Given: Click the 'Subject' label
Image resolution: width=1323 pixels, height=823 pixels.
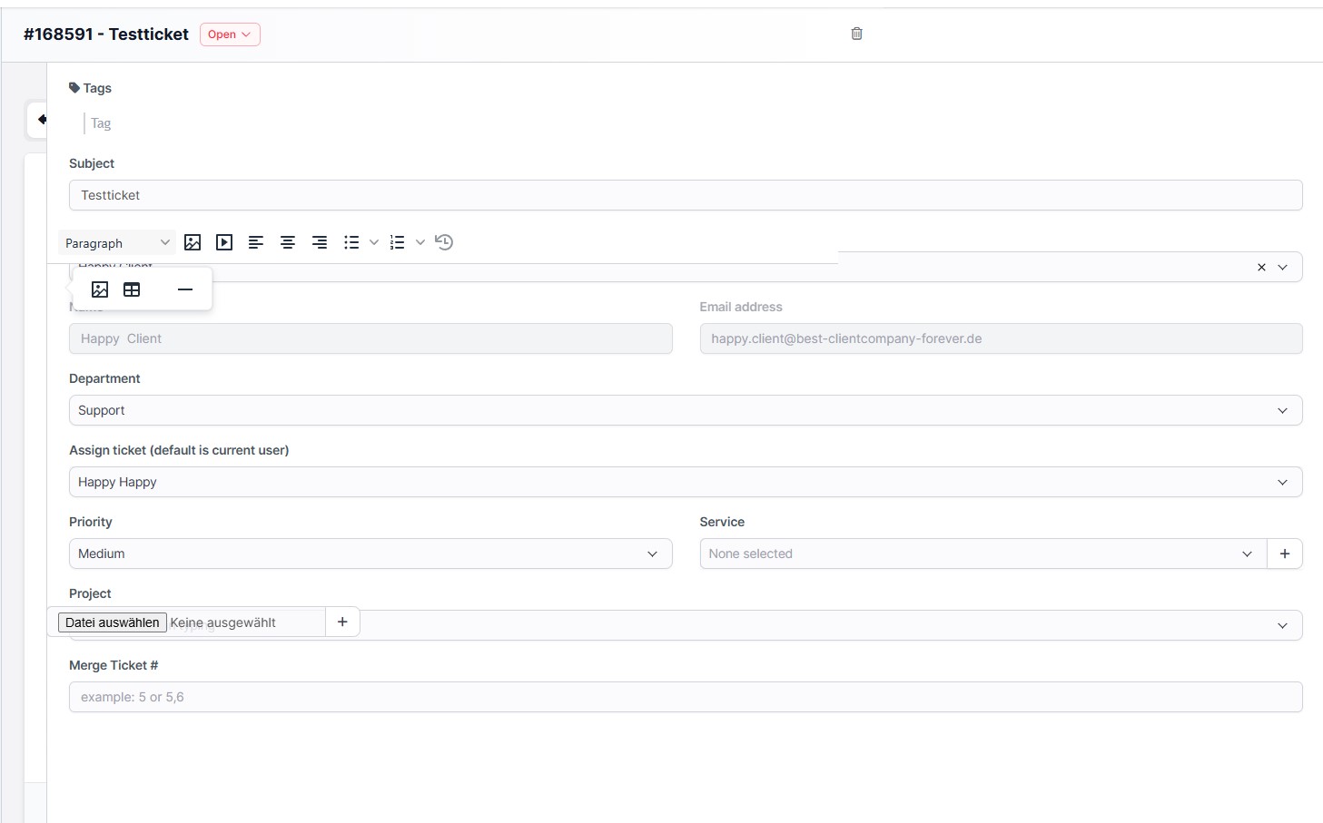Looking at the screenshot, I should tap(92, 163).
